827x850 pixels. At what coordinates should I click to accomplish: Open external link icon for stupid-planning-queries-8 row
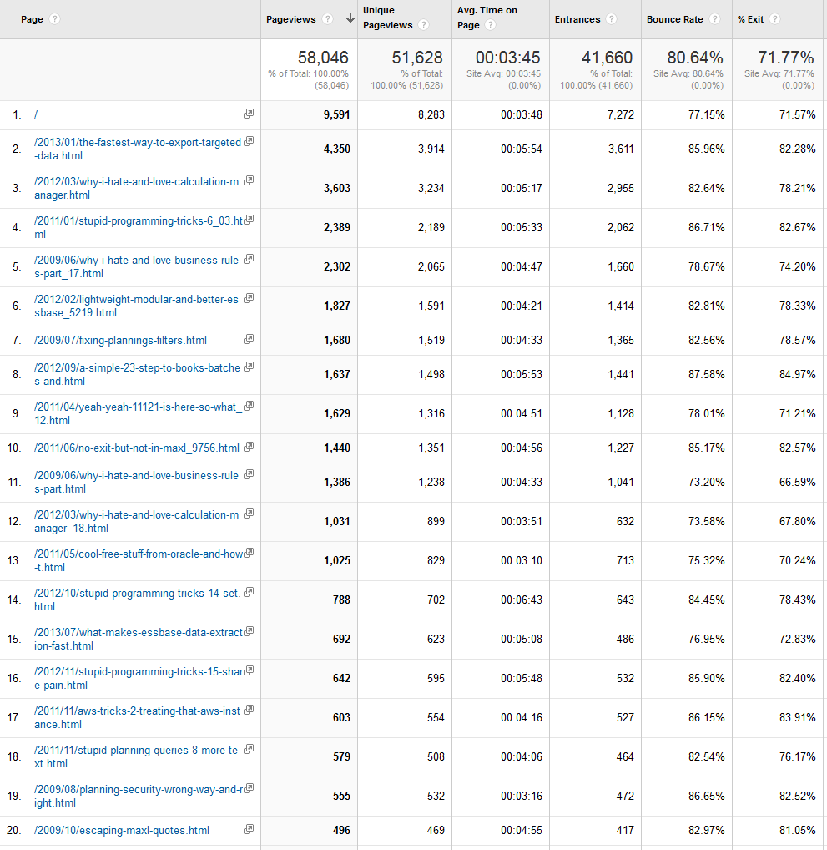click(249, 749)
